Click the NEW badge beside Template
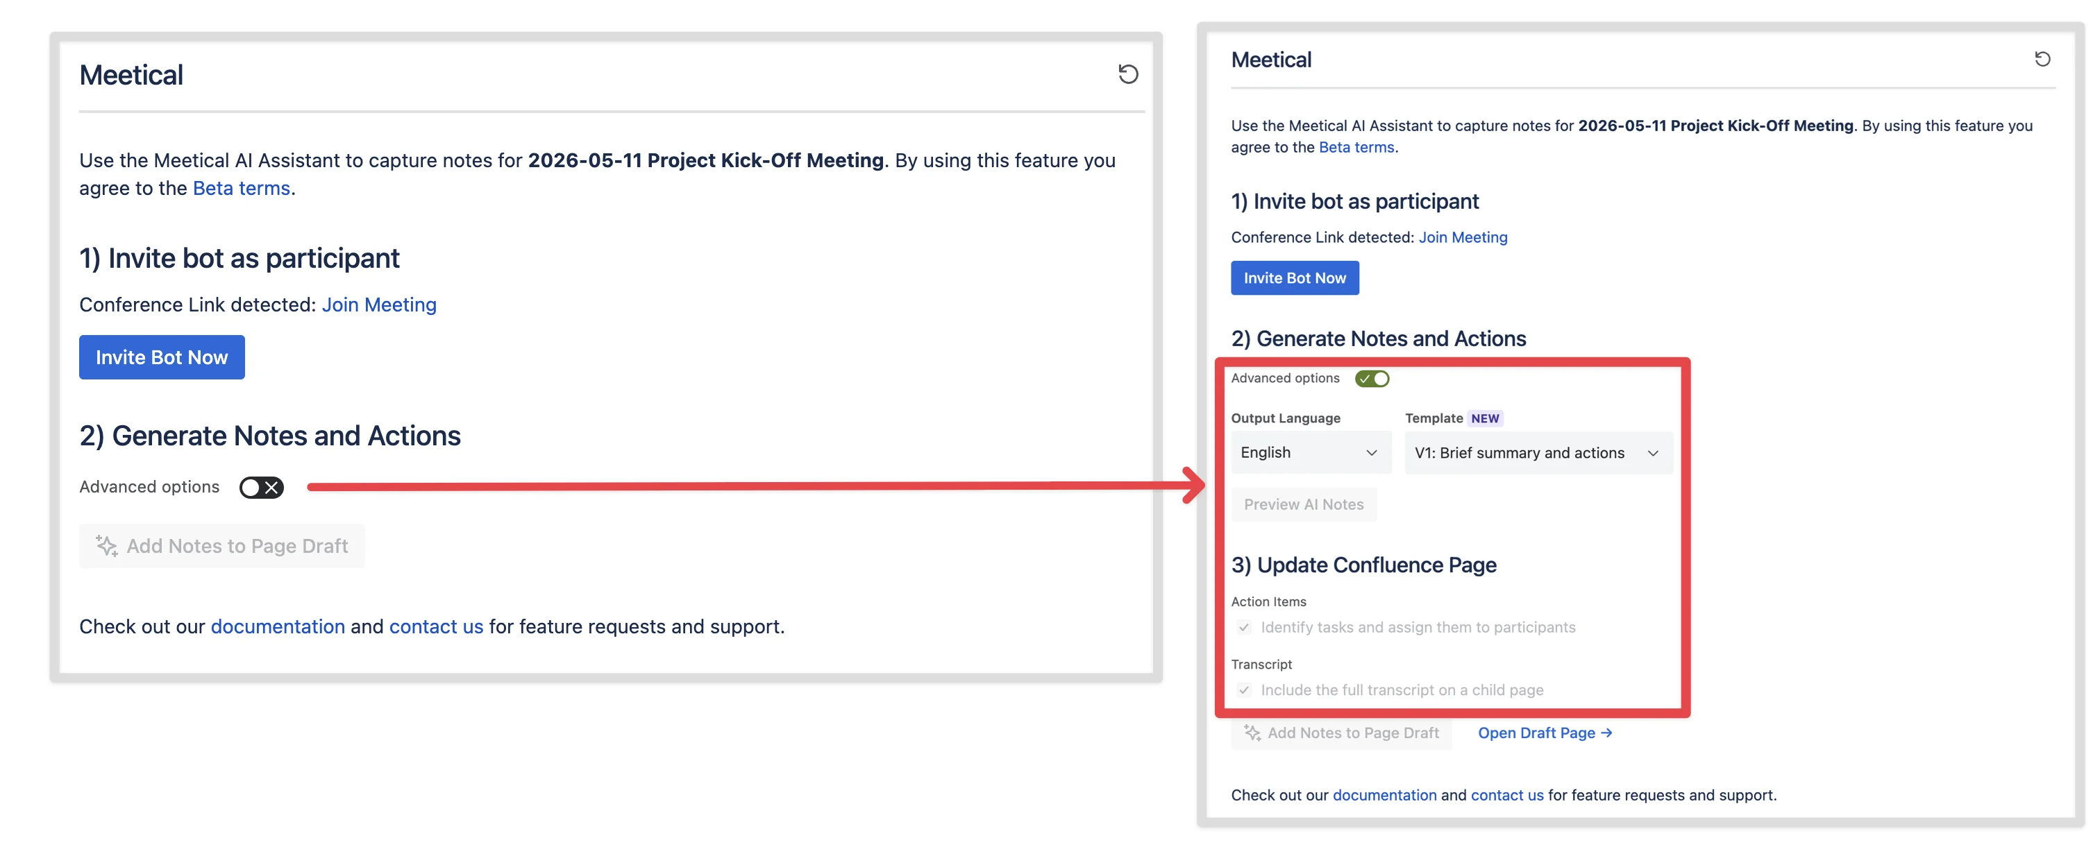2093x856 pixels. pyautogui.click(x=1484, y=418)
